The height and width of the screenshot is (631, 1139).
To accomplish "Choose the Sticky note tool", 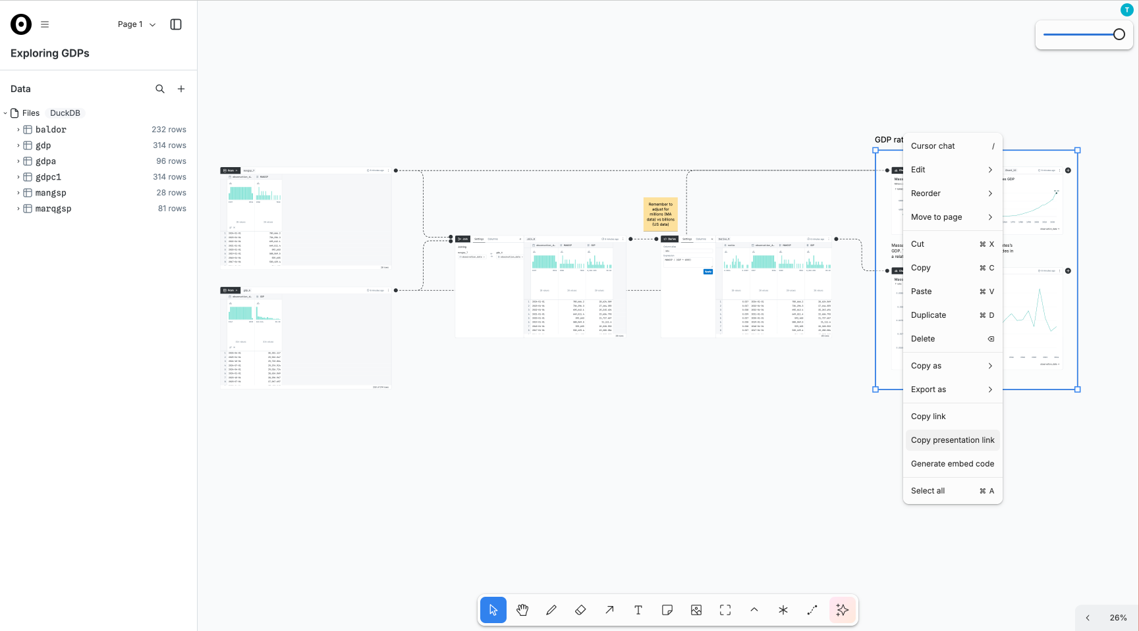I will coord(667,610).
